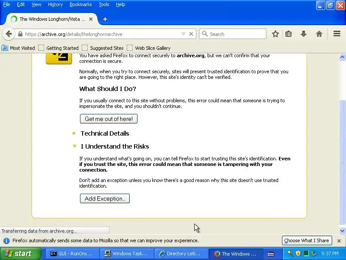Dismiss the Mozilla data notification bar
The width and height of the screenshot is (346, 260).
pyautogui.click(x=339, y=241)
